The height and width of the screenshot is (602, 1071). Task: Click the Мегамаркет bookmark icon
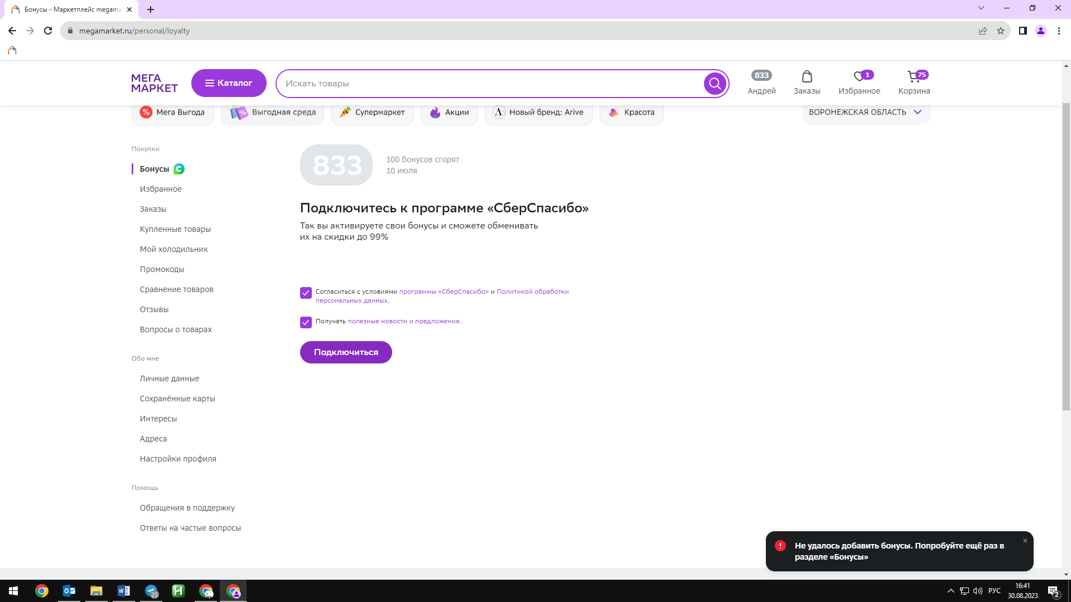click(x=12, y=50)
